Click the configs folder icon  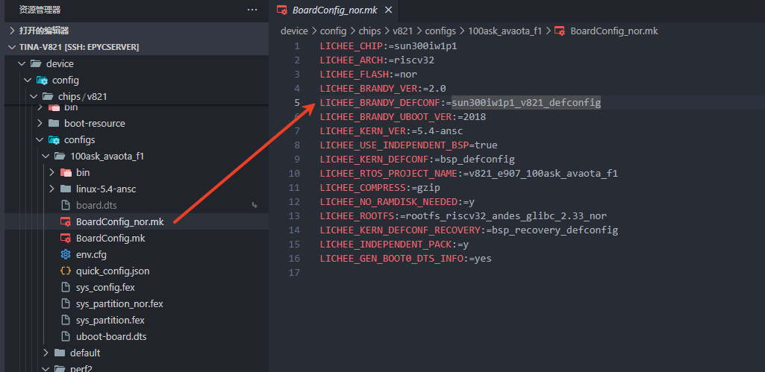(53, 139)
